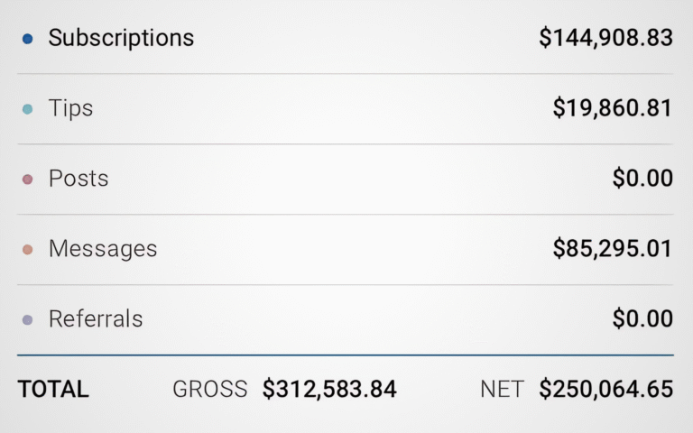The height and width of the screenshot is (433, 693).
Task: Click the Subscriptions amount $144,908.83
Action: (x=605, y=38)
